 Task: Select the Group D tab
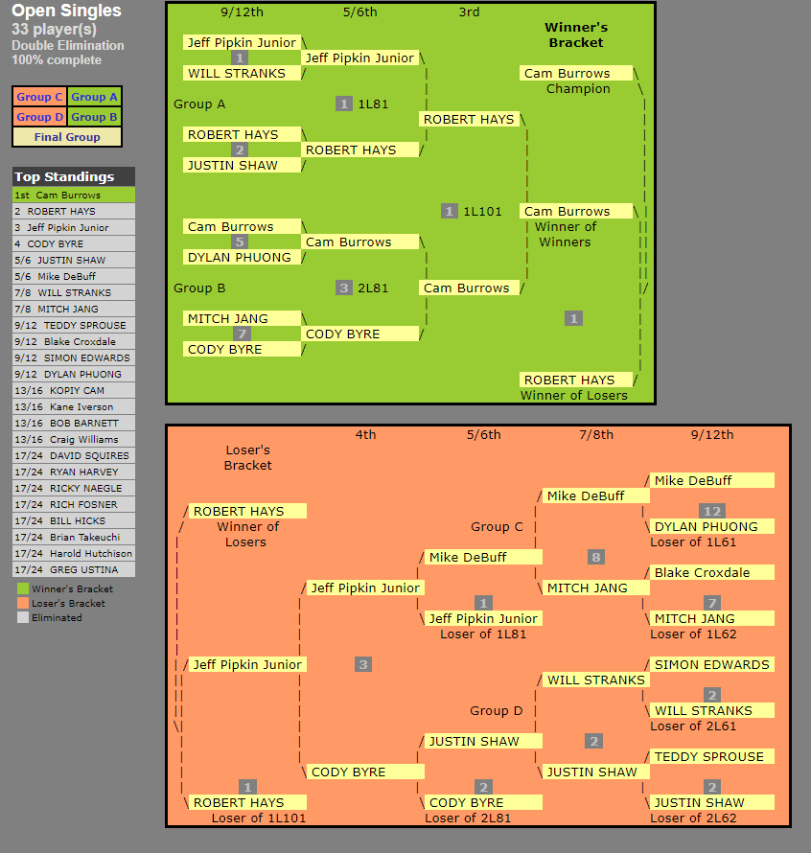[x=39, y=117]
